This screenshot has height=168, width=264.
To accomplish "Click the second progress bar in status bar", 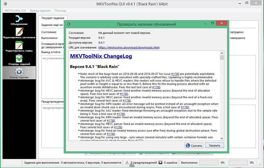I will (x=238, y=163).
